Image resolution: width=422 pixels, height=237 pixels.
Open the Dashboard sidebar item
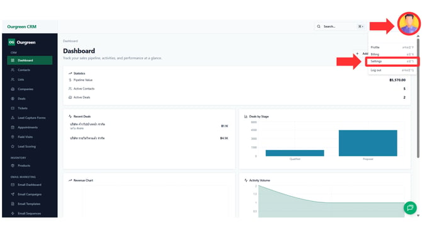click(x=30, y=61)
